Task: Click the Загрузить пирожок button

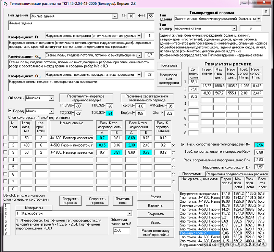Action: pyautogui.click(x=70, y=201)
